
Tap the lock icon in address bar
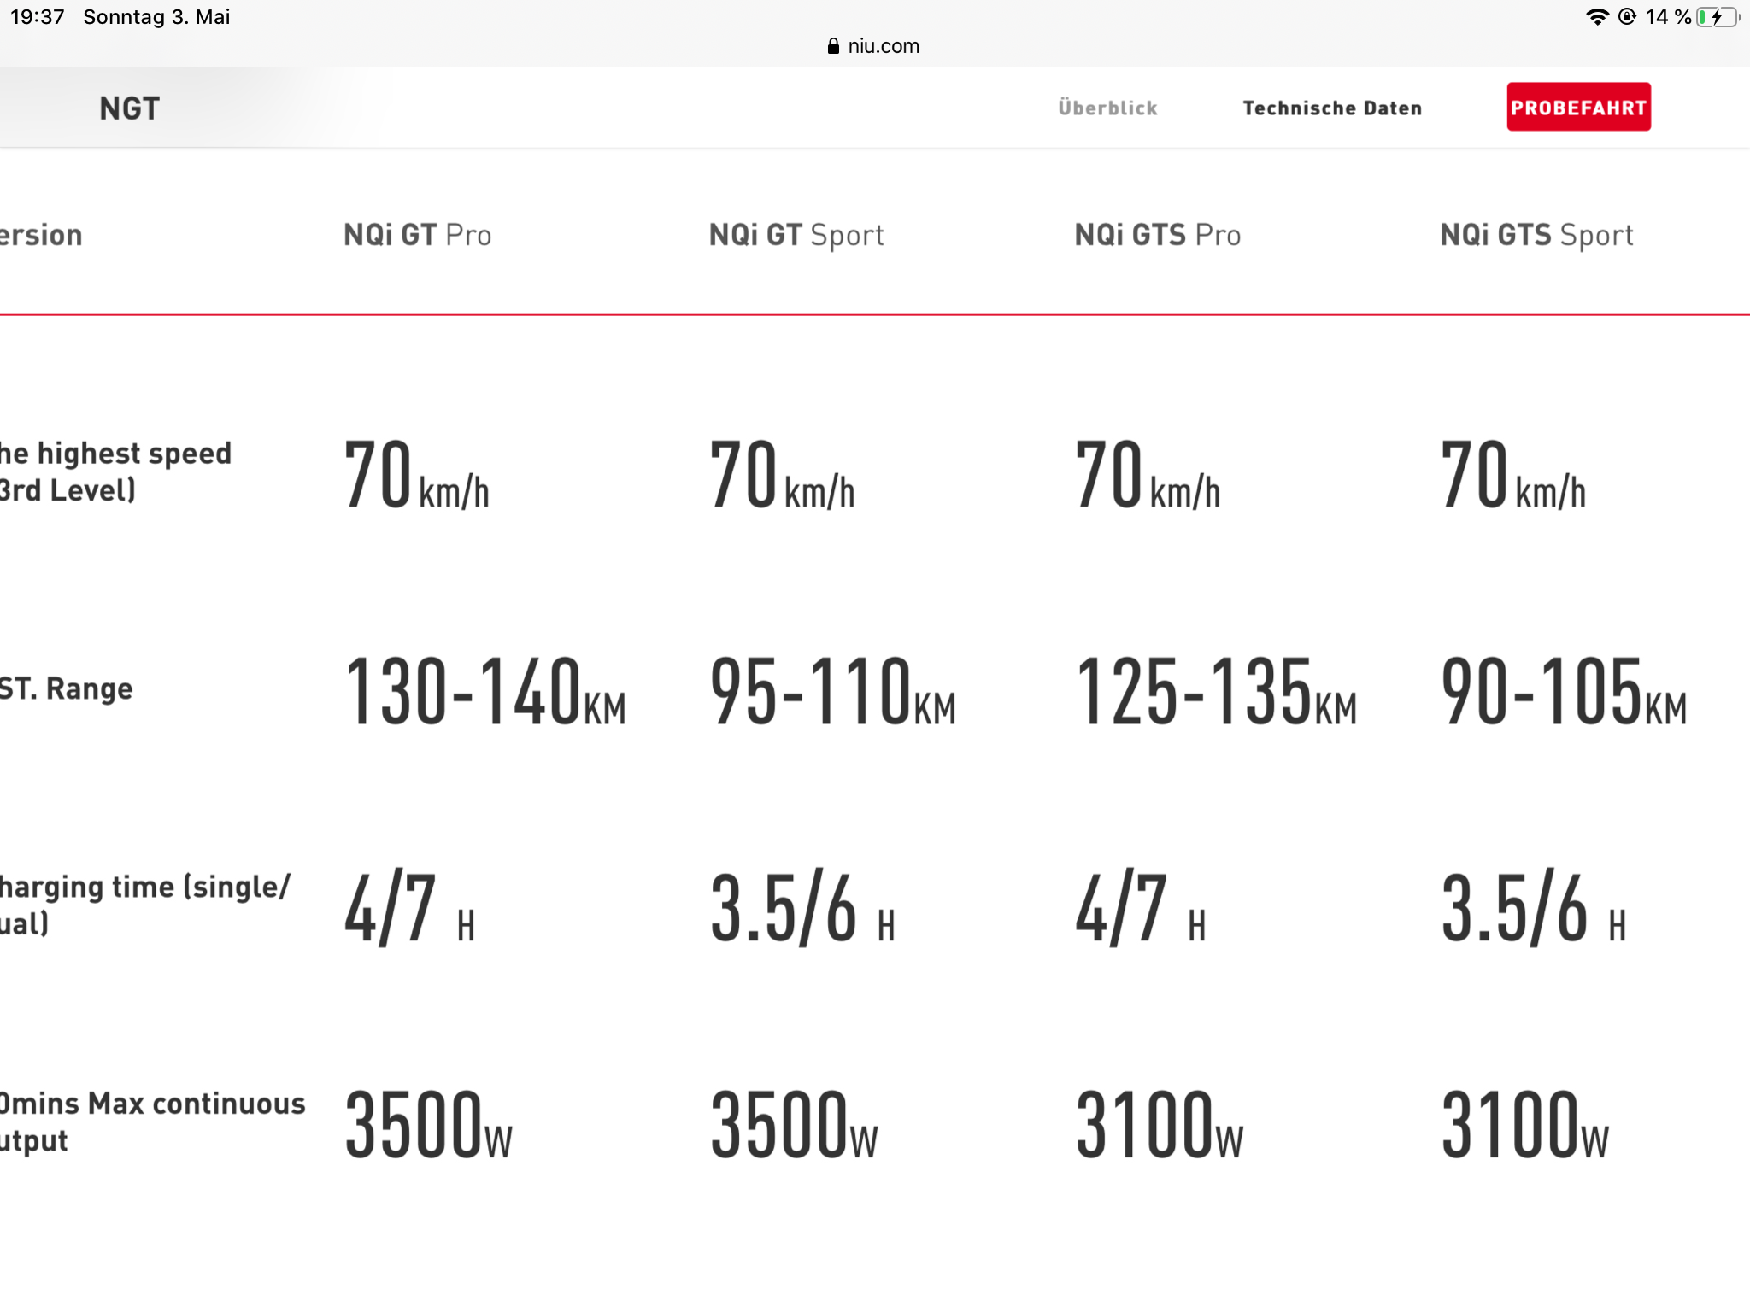[x=833, y=46]
